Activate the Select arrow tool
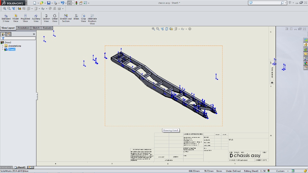 tap(69, 3)
